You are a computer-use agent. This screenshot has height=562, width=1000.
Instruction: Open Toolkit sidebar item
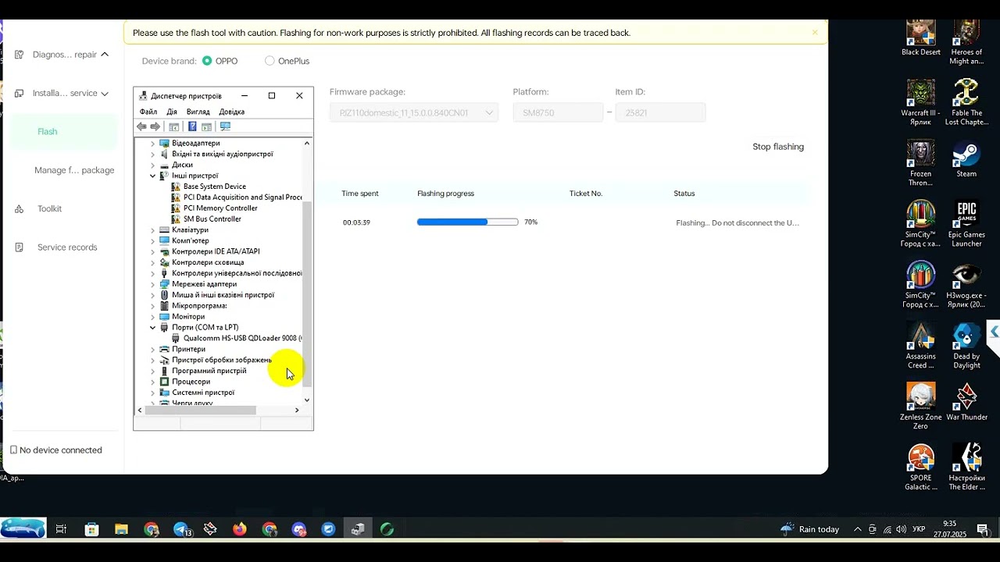49,208
